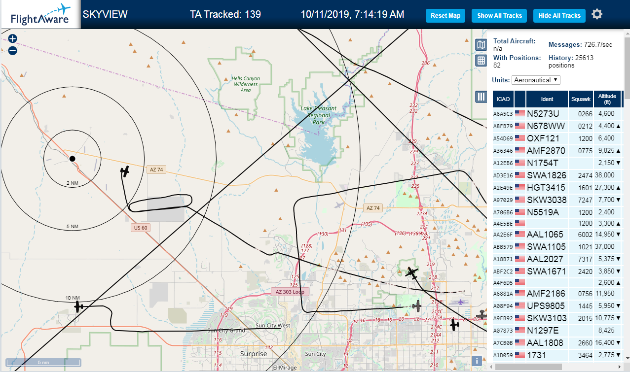630x372 pixels.
Task: Click the US flag in N5273U row
Action: pyautogui.click(x=520, y=113)
